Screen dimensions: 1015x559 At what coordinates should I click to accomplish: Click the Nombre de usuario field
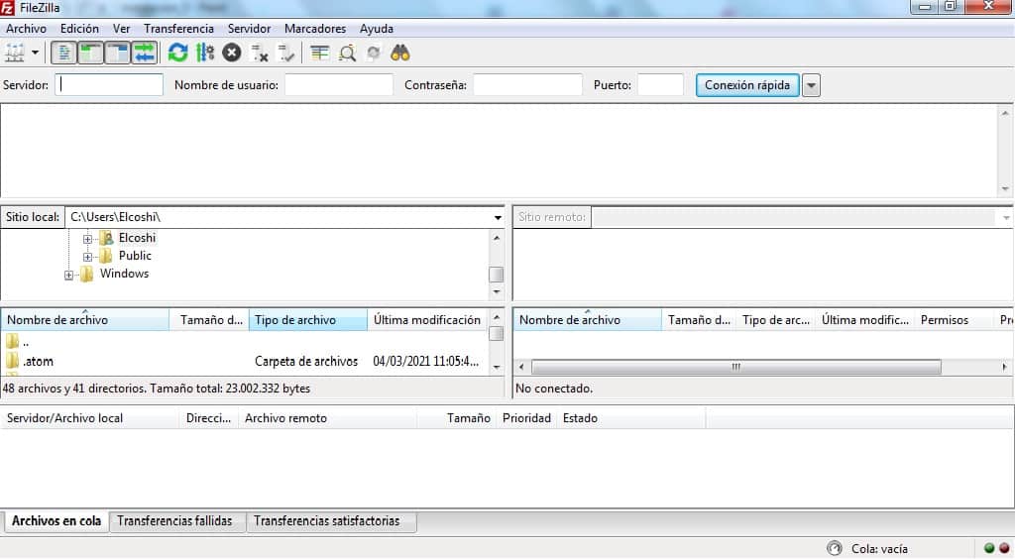339,85
